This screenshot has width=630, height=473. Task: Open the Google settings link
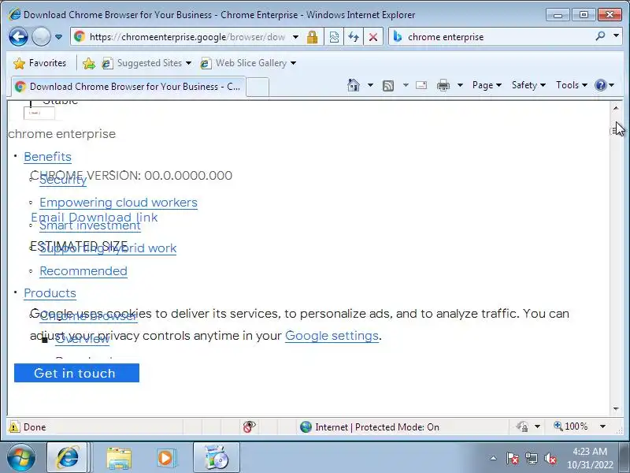click(332, 336)
